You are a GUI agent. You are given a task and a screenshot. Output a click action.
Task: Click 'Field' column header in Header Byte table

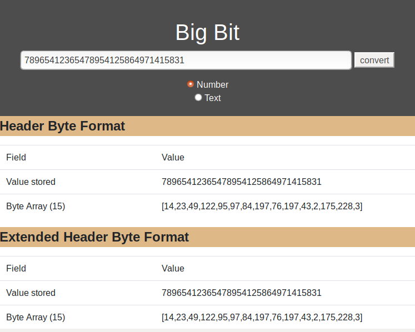click(16, 158)
